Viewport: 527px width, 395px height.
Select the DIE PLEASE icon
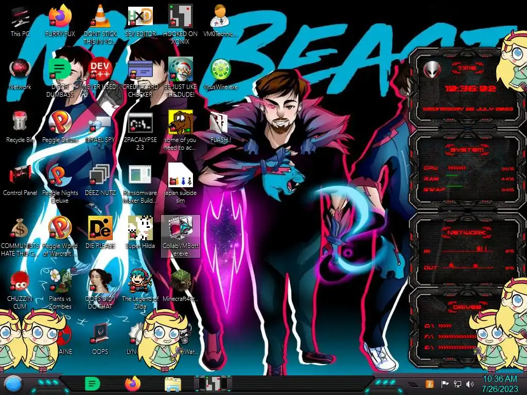click(100, 233)
